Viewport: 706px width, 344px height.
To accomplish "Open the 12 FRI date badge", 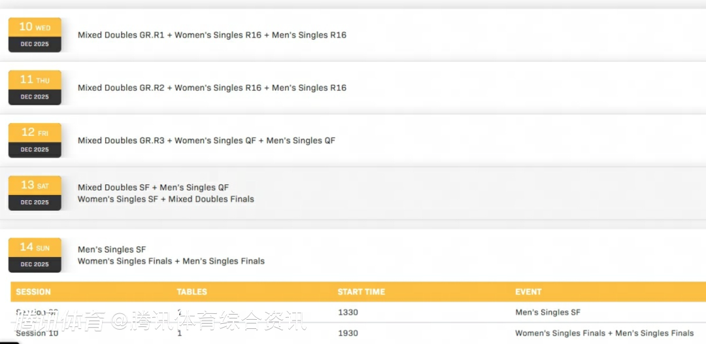I will [35, 141].
